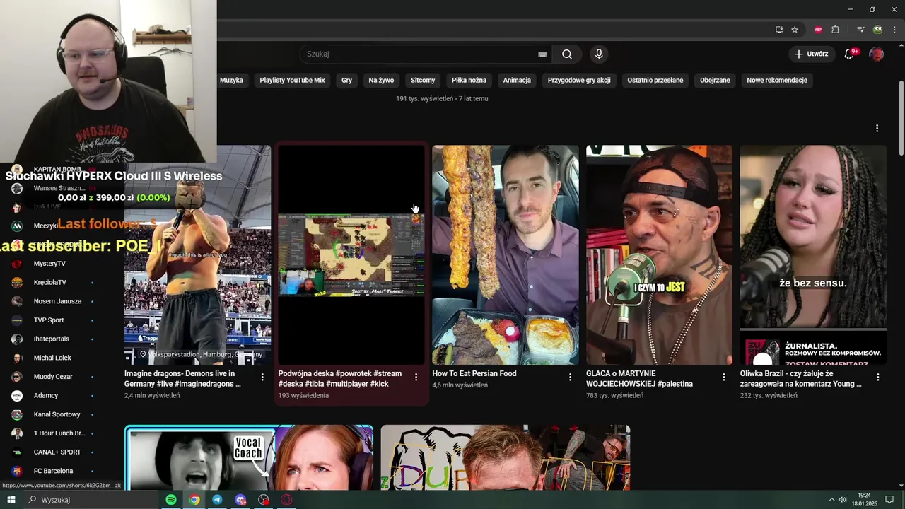Screen dimensions: 905x509
Task: Open Muody Cezar channel in sidebar
Action: (52, 377)
